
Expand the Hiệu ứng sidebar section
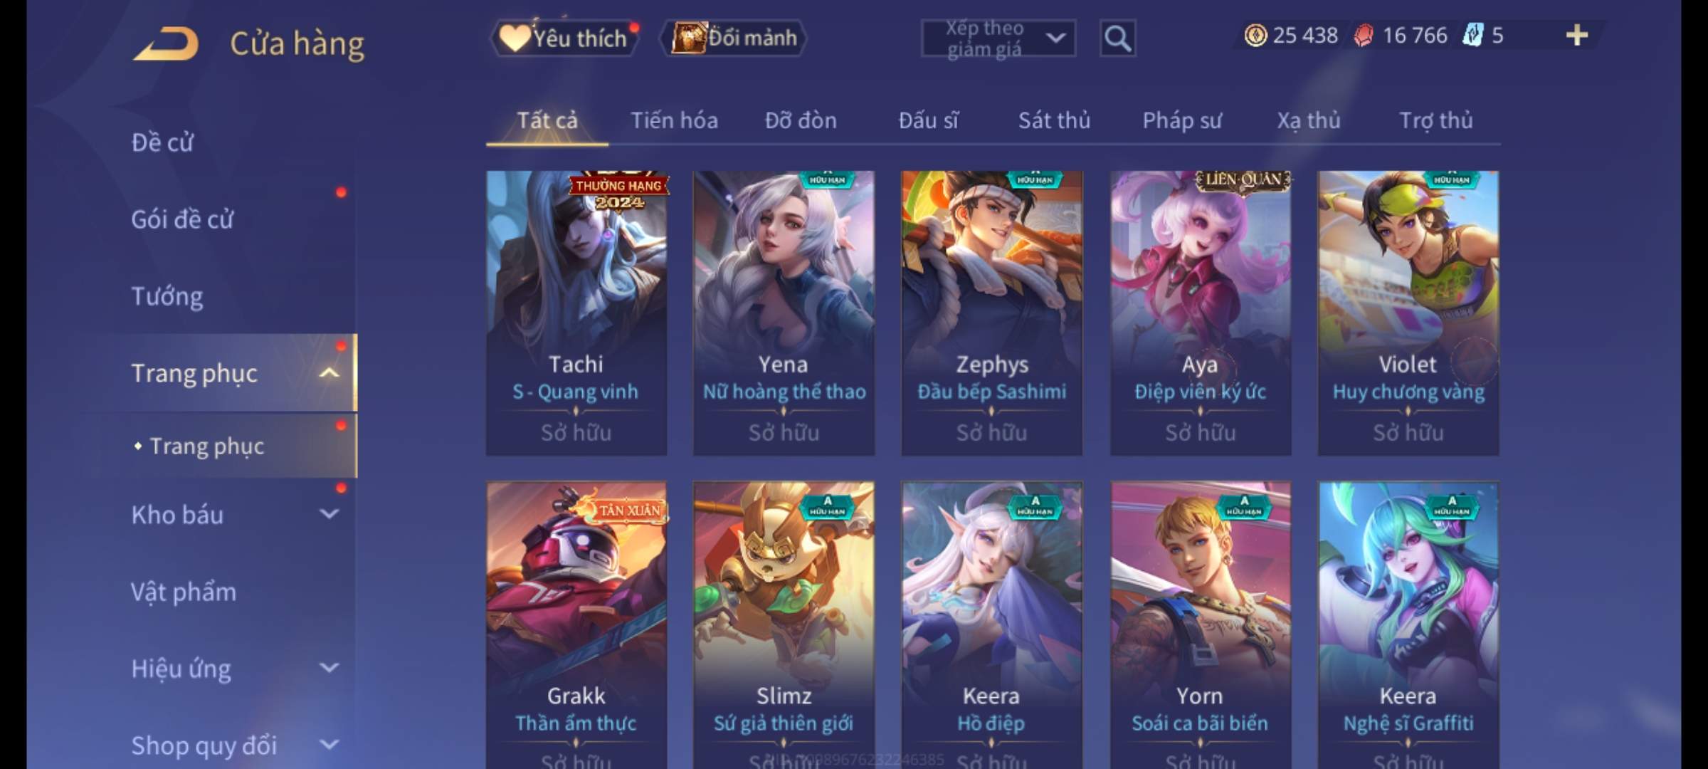(x=329, y=668)
